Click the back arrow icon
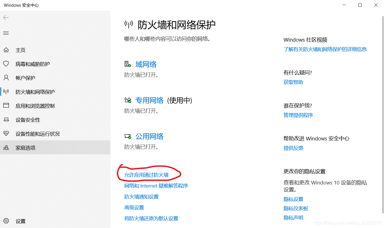Viewport: 384px width, 228px height. coord(6,18)
